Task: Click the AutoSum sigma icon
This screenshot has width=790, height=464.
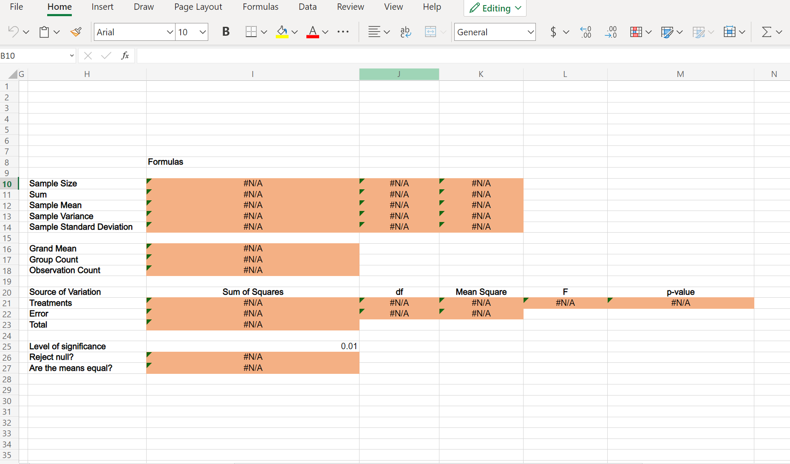Action: pyautogui.click(x=766, y=32)
